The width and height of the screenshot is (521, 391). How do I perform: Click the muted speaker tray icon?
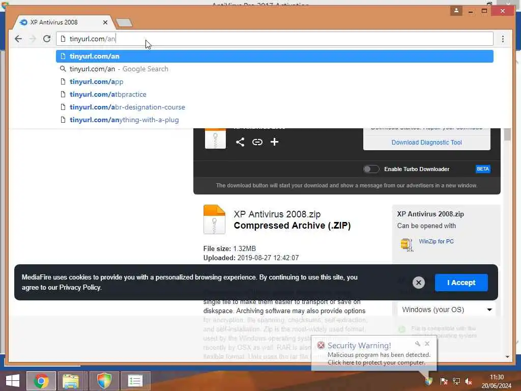[x=469, y=381]
